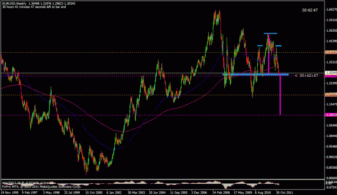This screenshot has width=337, height=195.
Task: Click the 8 Aug 2010 date label
Action: point(263,192)
